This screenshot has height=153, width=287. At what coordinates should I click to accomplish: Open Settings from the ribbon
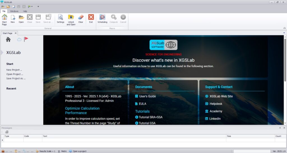(61, 19)
